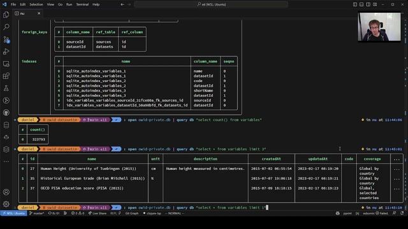Open the Selection menu
Image resolution: width=408 pixels, height=229 pixels.
36,4
